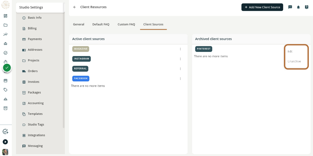Open the sparkline analytics icon in left rail
313x156 pixels.
click(x=6, y=34)
